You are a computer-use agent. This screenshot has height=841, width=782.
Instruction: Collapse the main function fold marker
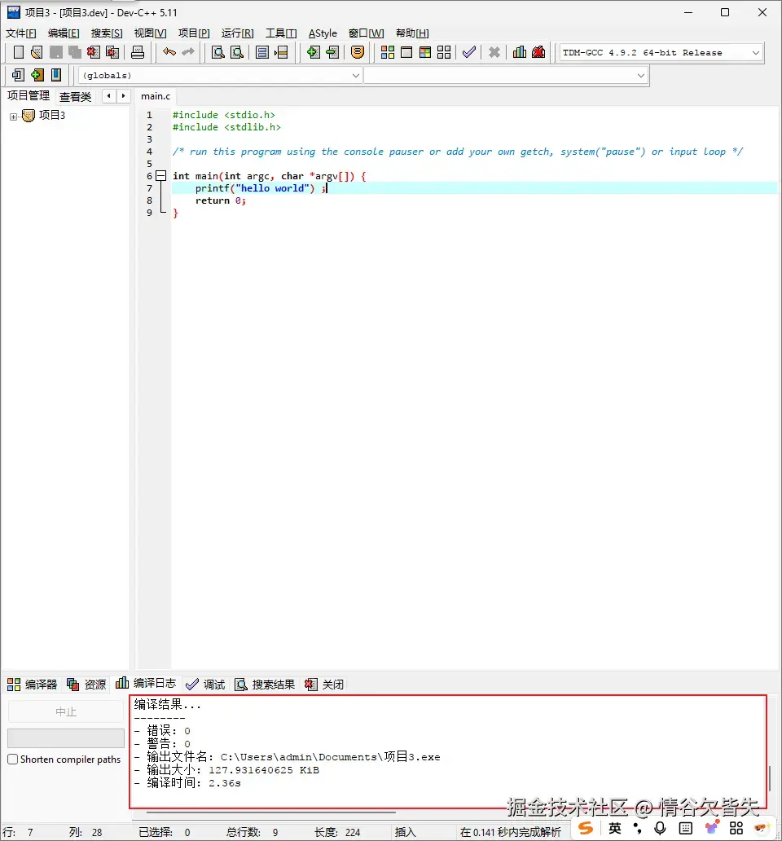160,175
